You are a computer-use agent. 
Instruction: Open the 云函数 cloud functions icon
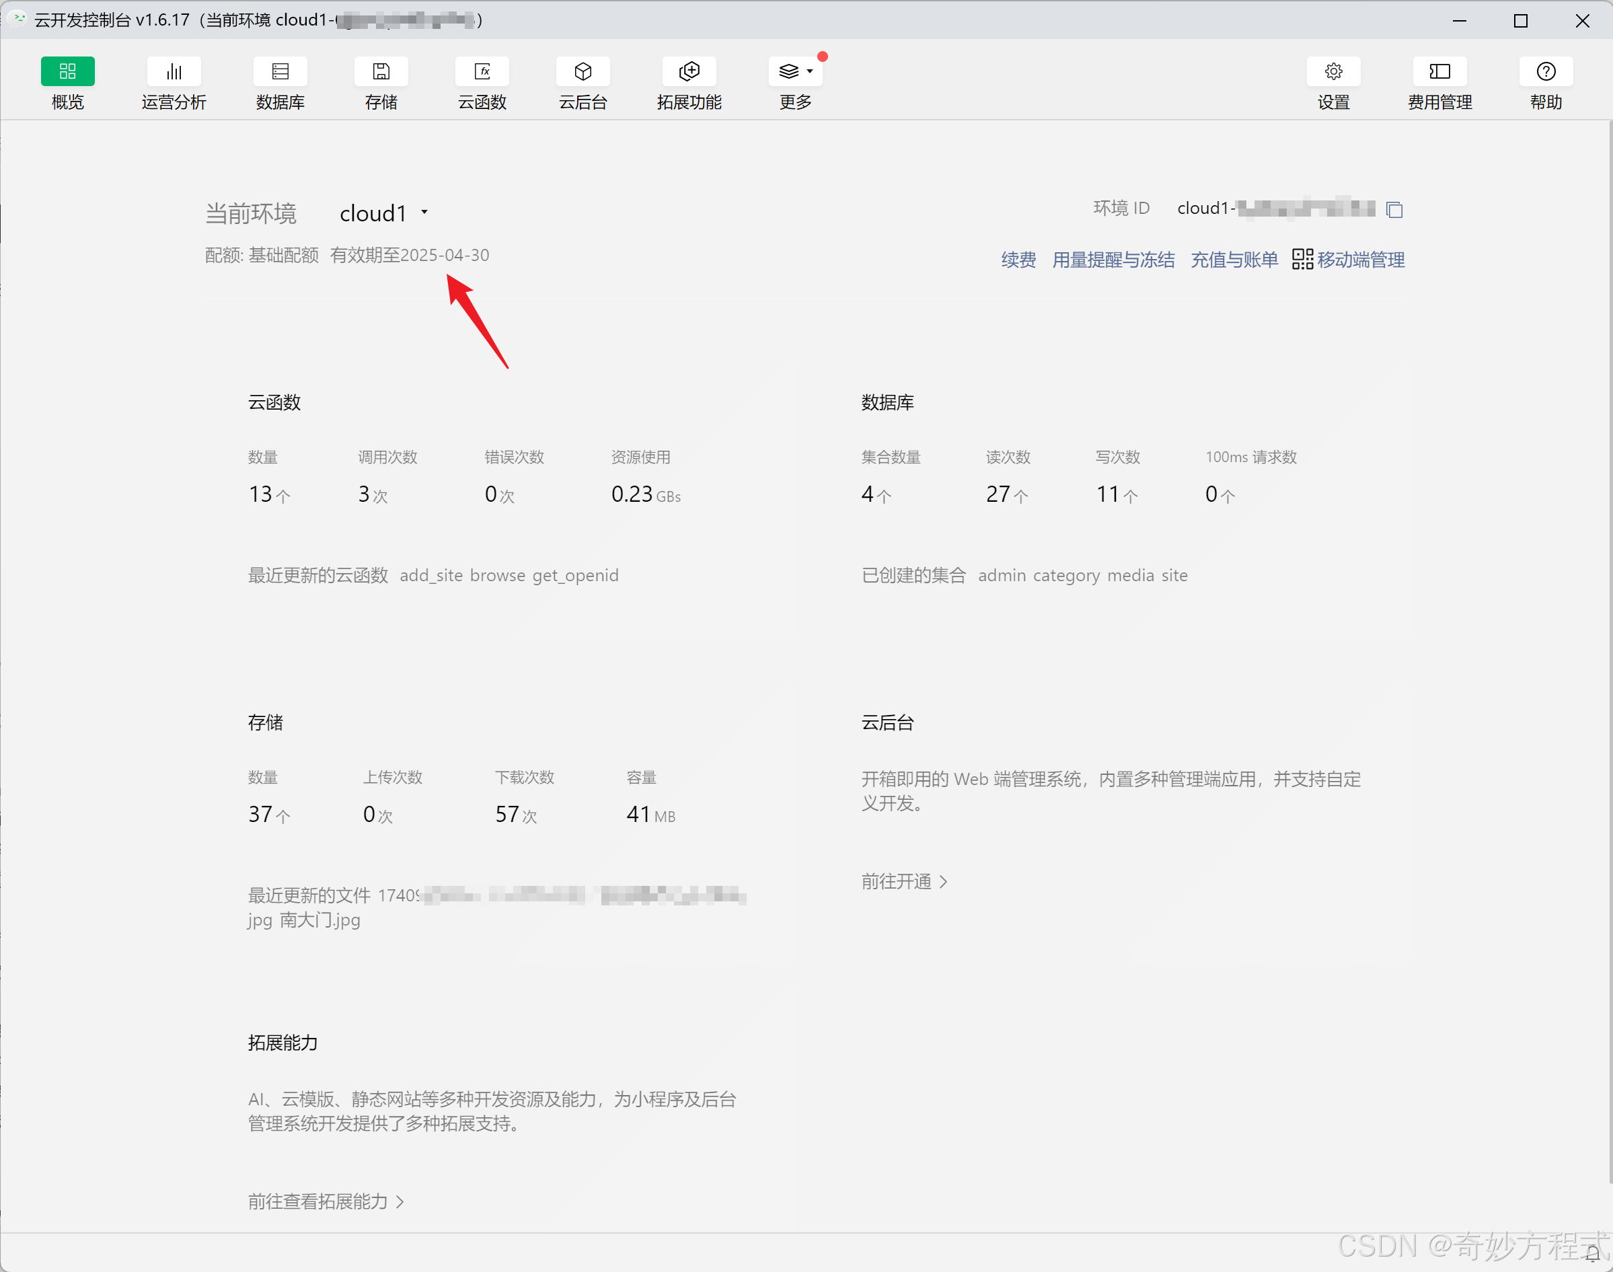pos(482,71)
